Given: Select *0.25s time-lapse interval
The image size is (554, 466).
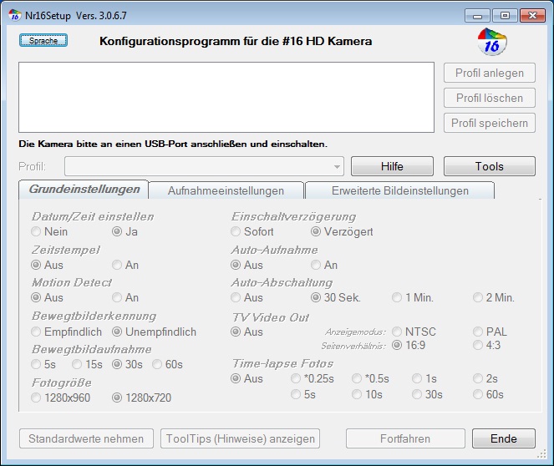Looking at the screenshot, I should click(313, 378).
